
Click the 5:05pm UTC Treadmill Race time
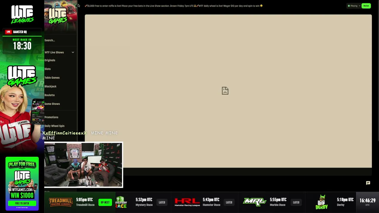(84, 200)
